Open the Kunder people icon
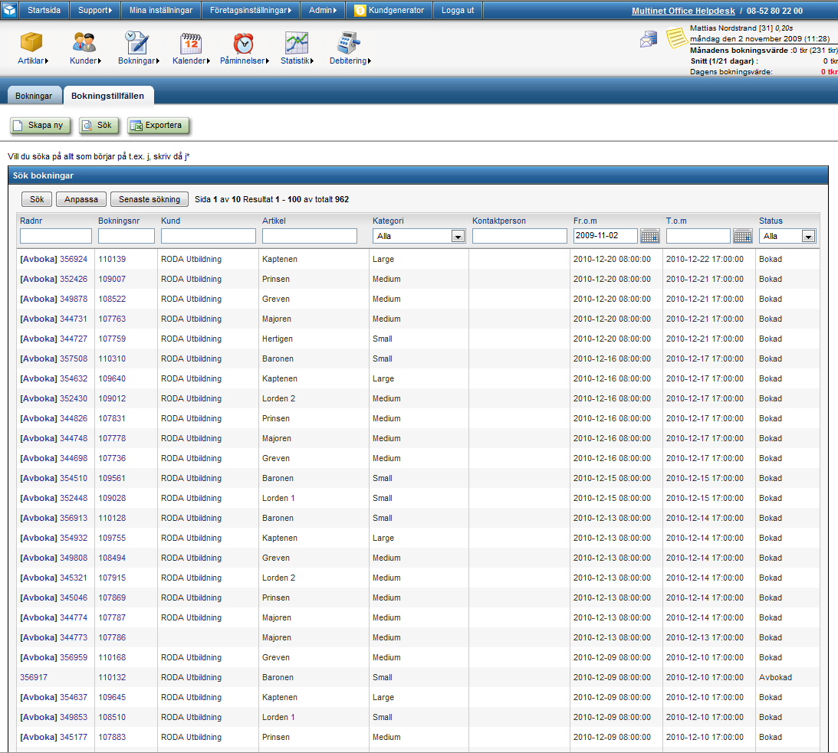Screen dimensions: 838x753 [84, 41]
